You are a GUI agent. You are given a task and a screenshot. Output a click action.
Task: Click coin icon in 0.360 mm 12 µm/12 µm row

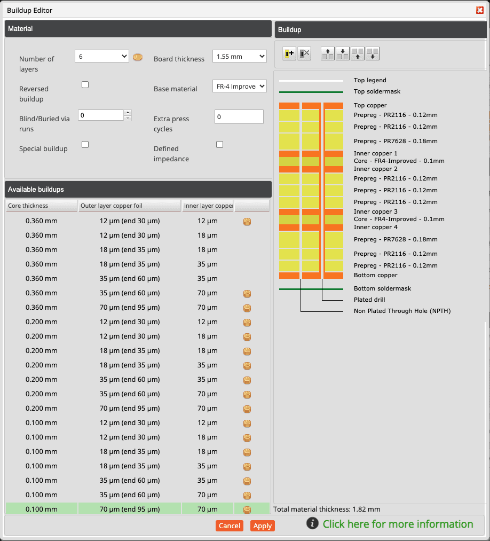coord(247,222)
